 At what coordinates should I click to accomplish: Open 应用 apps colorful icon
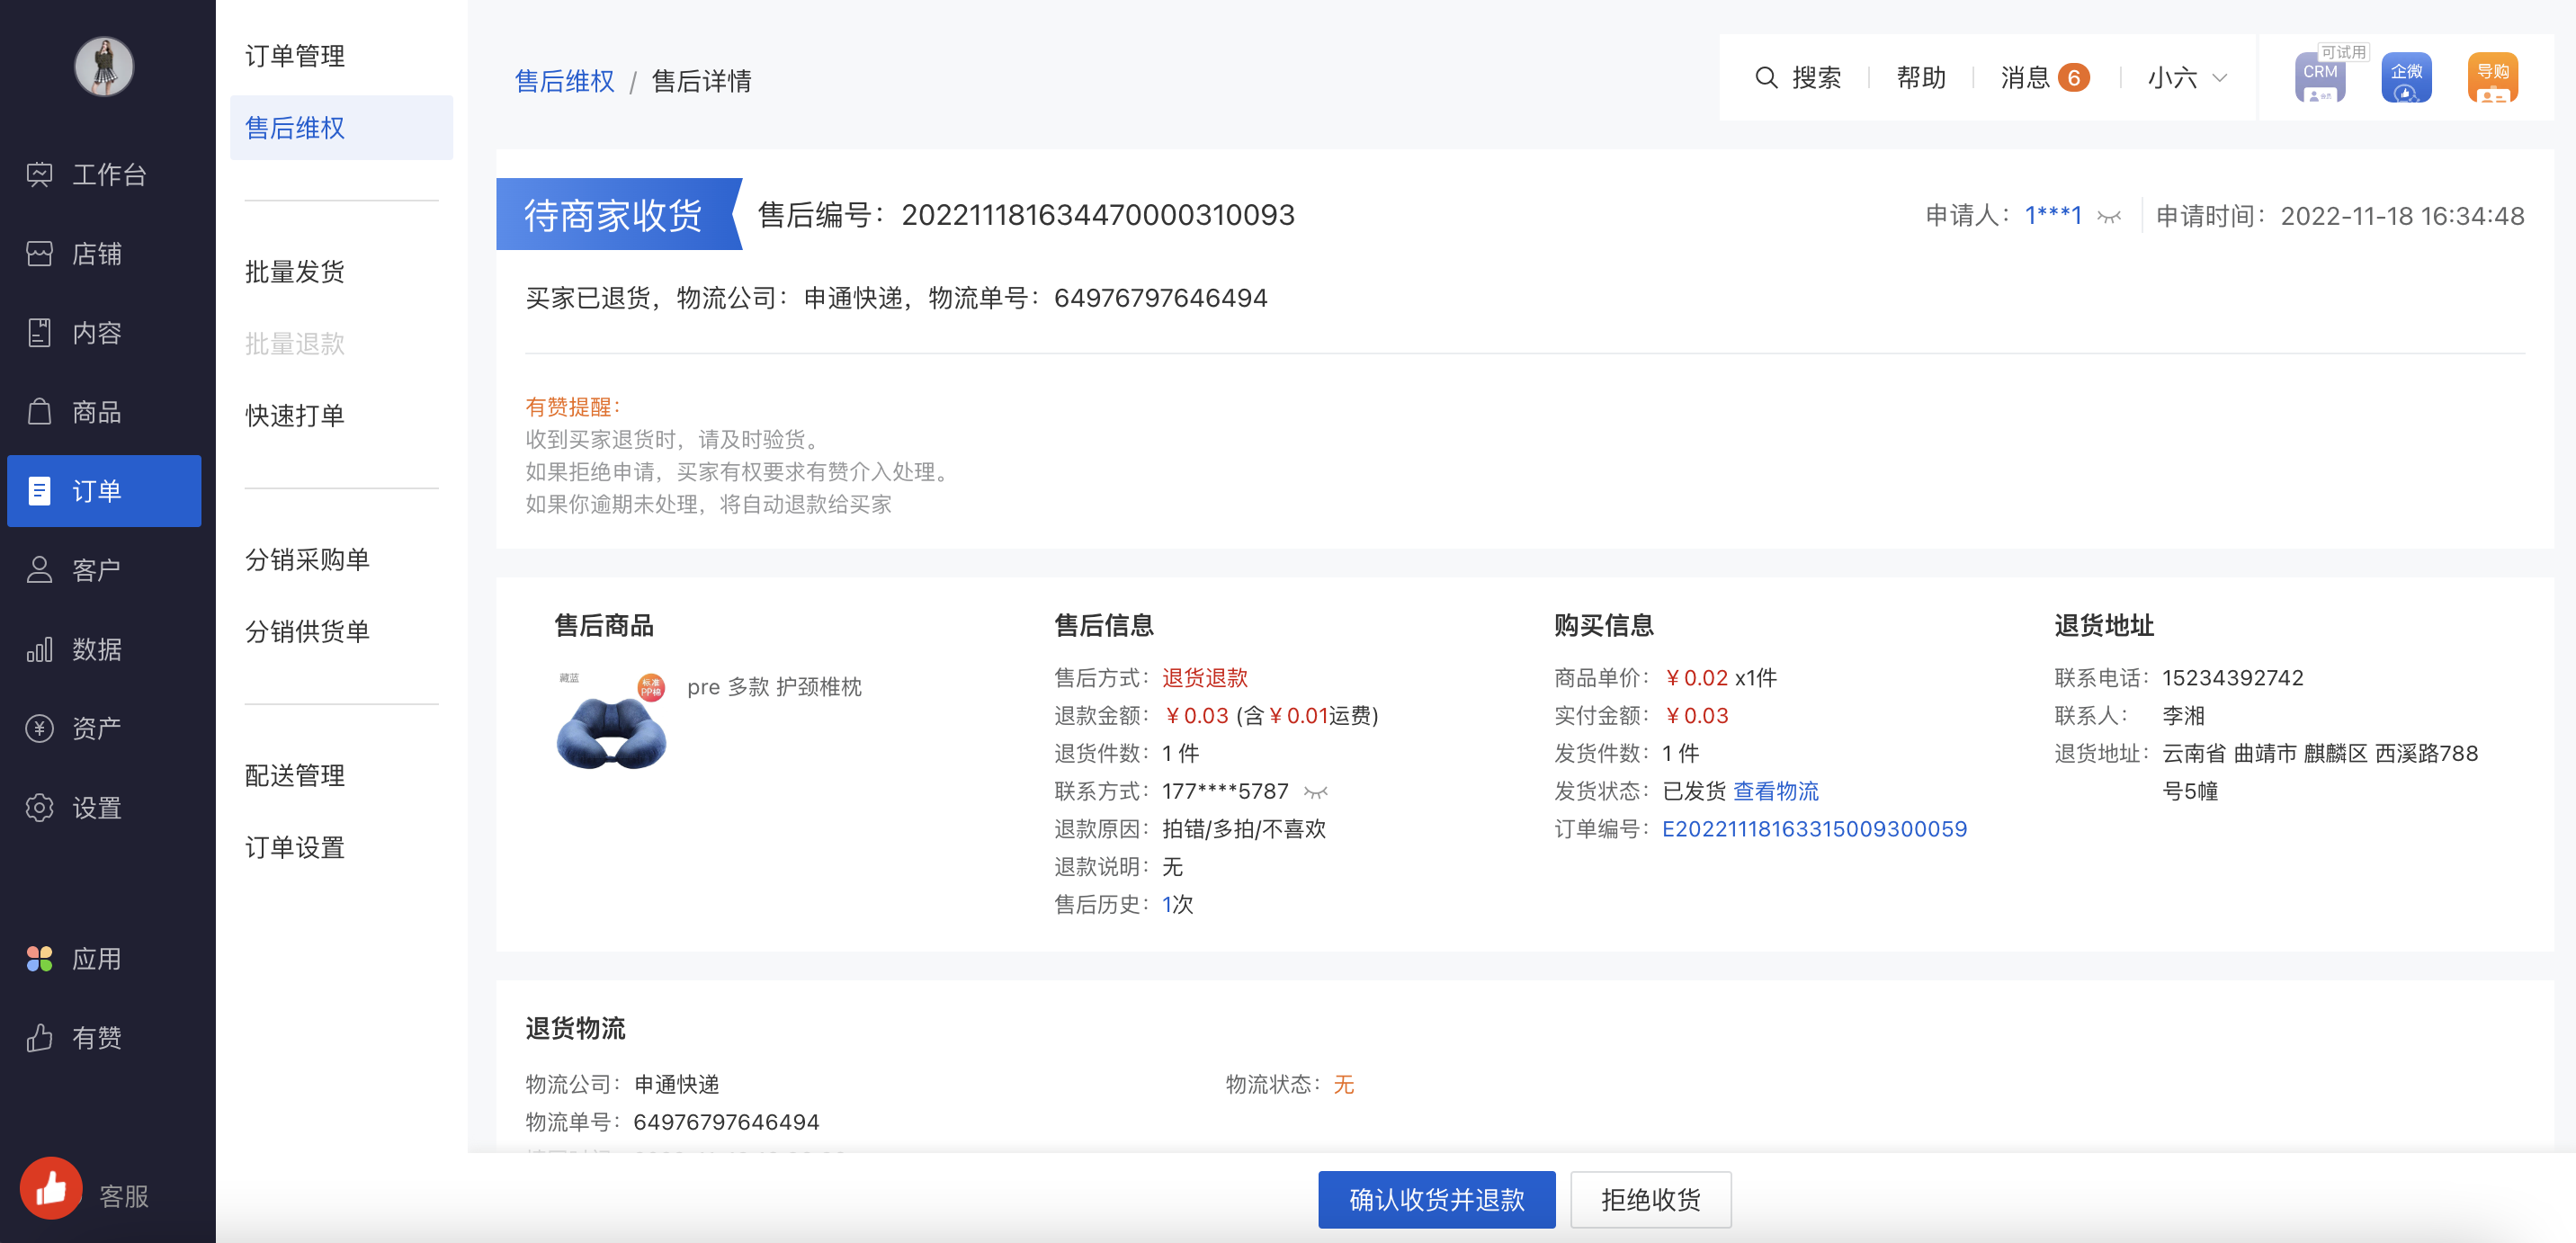(x=39, y=959)
